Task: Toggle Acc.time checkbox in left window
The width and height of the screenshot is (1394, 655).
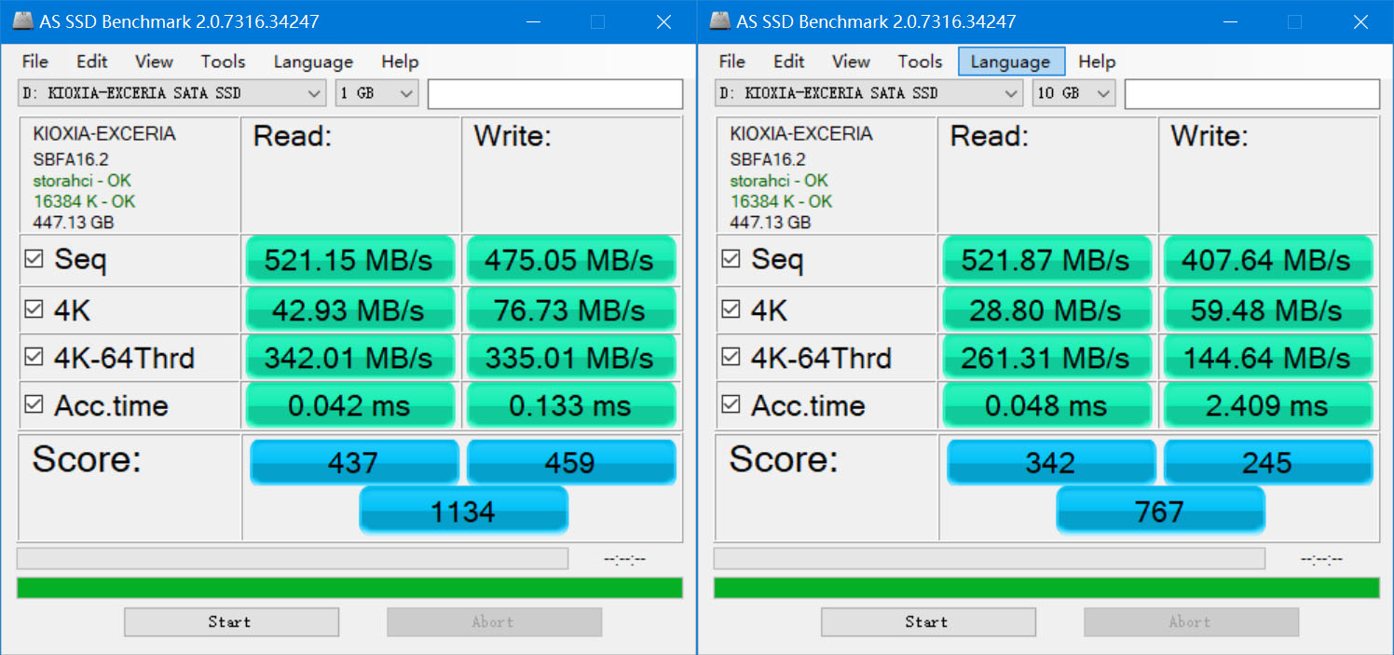Action: pos(34,404)
